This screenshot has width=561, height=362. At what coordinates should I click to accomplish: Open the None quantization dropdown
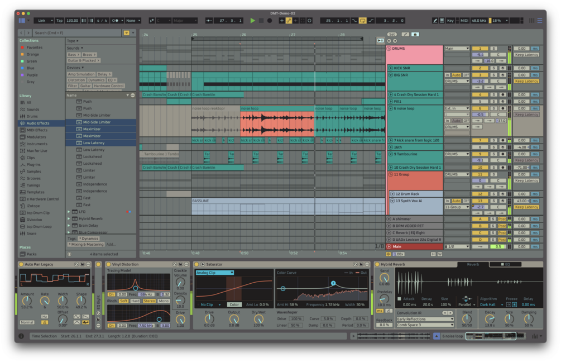(133, 21)
